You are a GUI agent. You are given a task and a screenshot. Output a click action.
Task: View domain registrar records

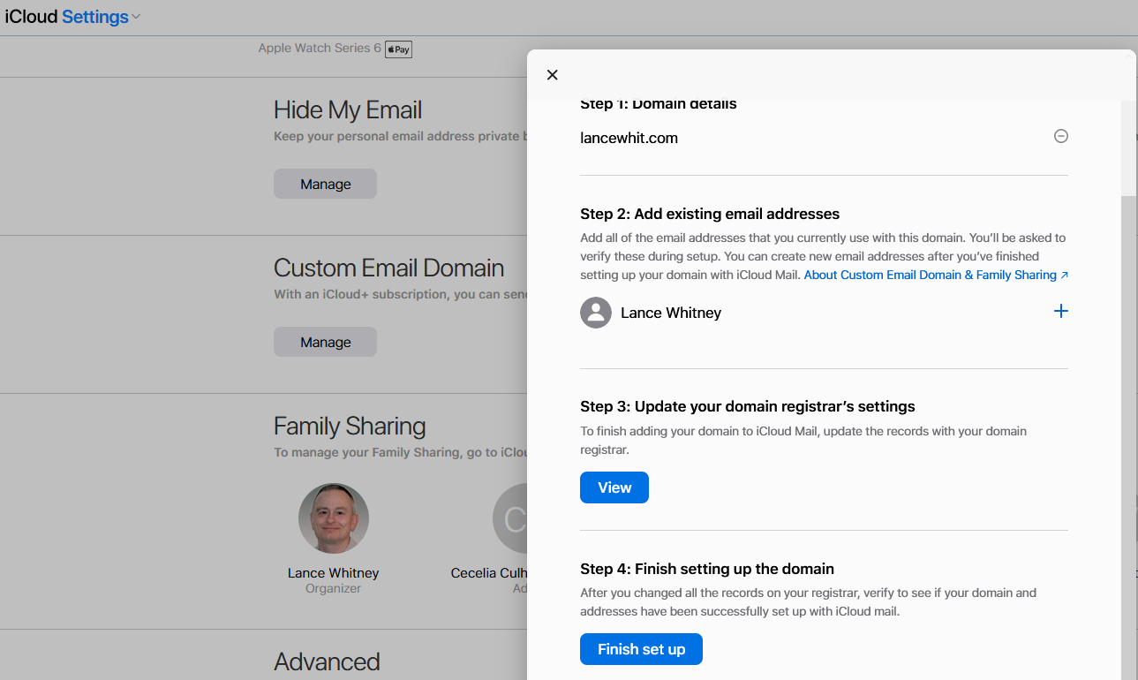(614, 487)
